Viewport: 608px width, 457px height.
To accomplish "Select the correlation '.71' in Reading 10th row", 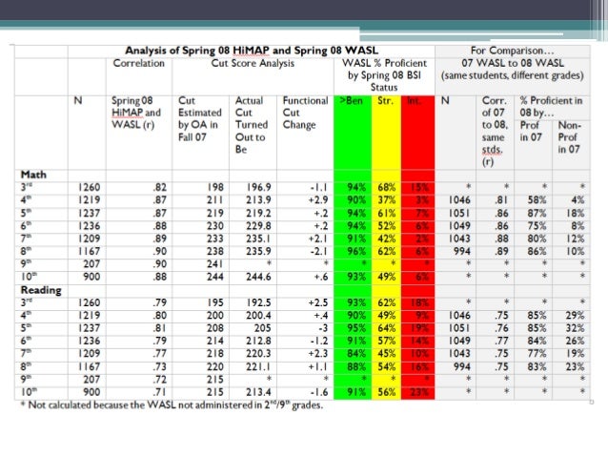I will pyautogui.click(x=160, y=392).
